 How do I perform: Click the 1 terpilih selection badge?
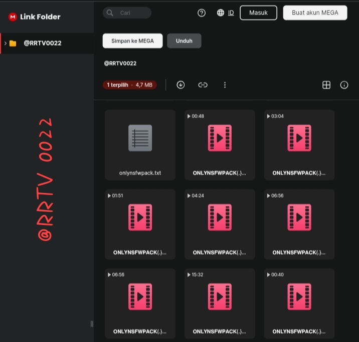click(x=129, y=85)
